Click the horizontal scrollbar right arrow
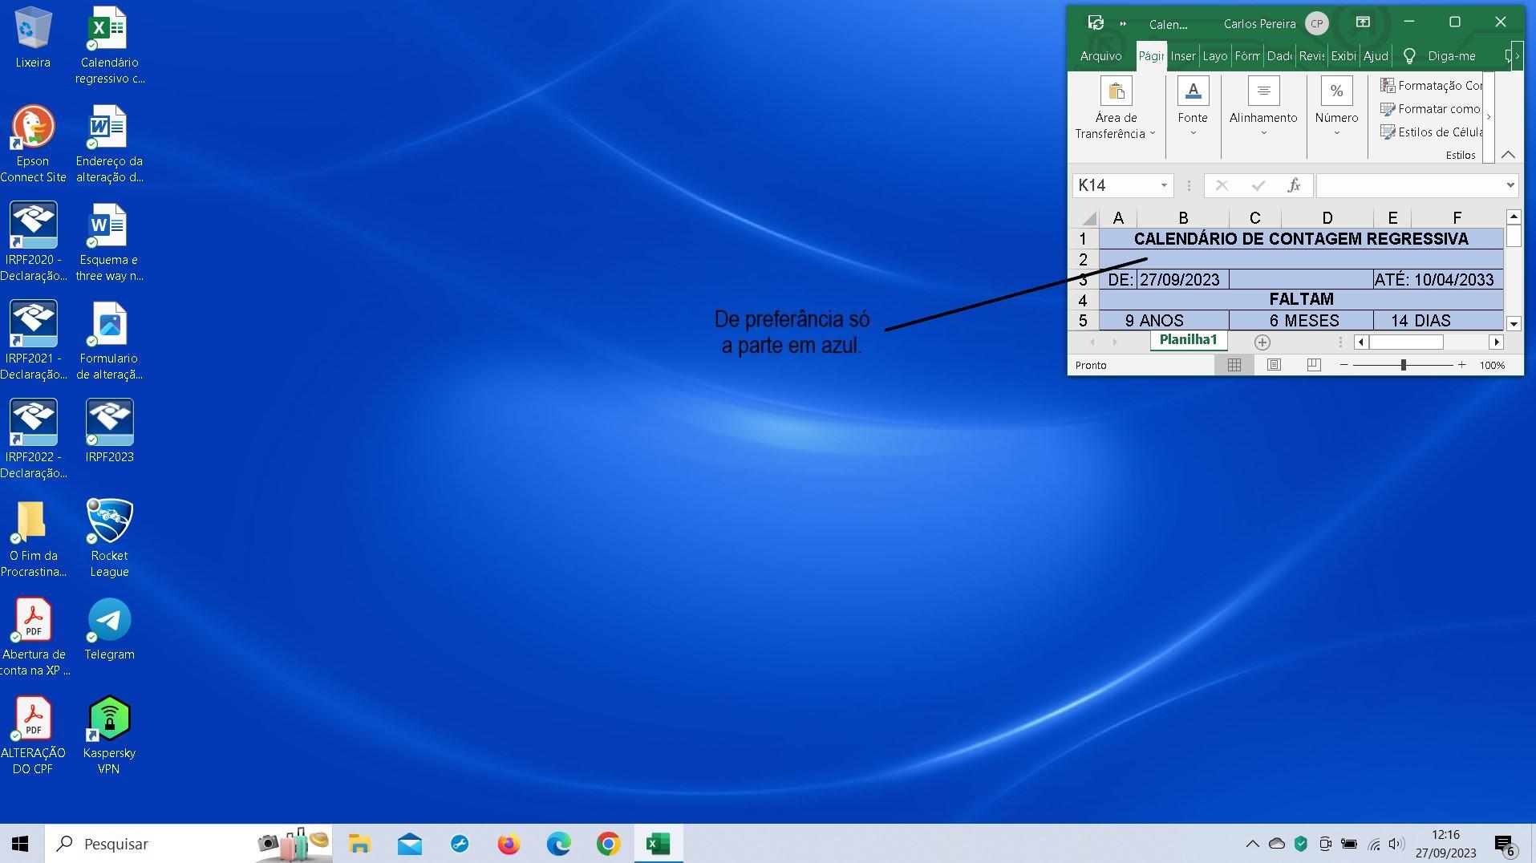The image size is (1536, 863). [x=1496, y=342]
